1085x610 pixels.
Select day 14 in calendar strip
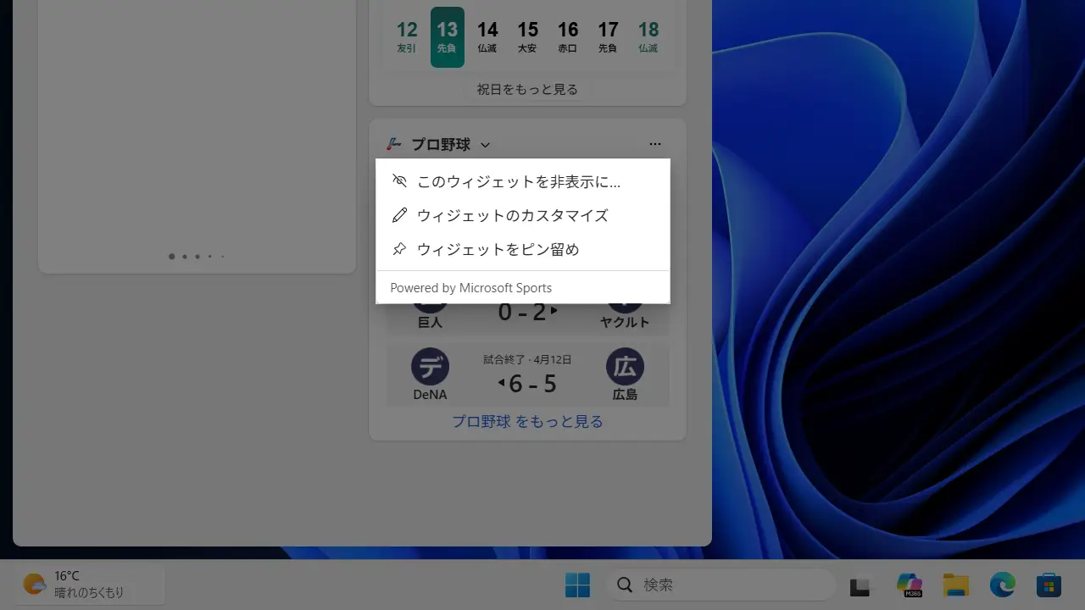coord(487,37)
